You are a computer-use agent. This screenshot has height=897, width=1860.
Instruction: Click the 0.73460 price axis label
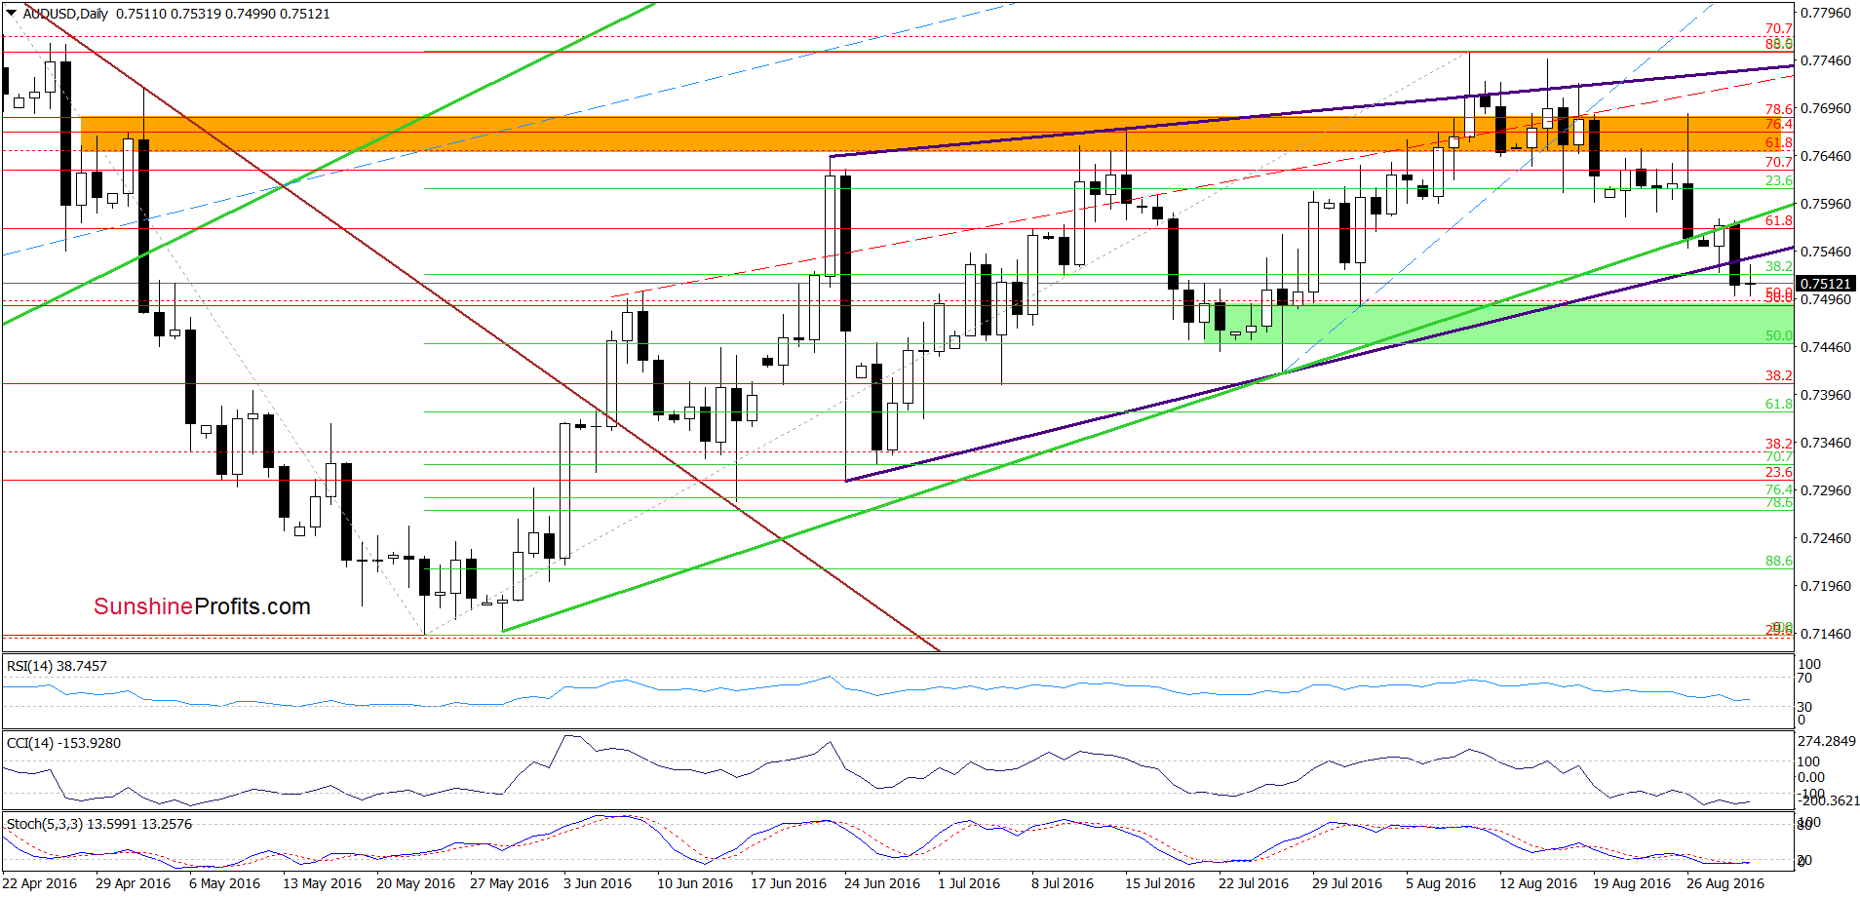click(1825, 443)
